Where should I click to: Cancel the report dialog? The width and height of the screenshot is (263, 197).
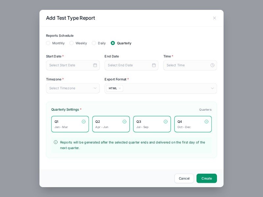pos(184,178)
